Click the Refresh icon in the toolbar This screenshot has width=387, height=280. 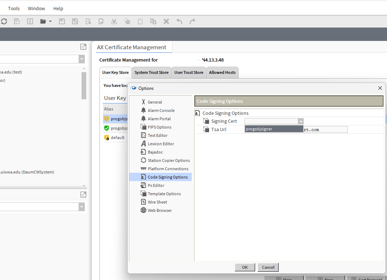(4, 21)
